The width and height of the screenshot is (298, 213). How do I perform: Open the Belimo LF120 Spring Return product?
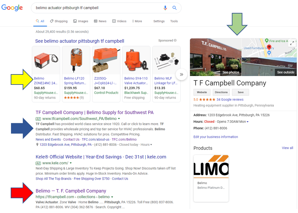pos(76,74)
